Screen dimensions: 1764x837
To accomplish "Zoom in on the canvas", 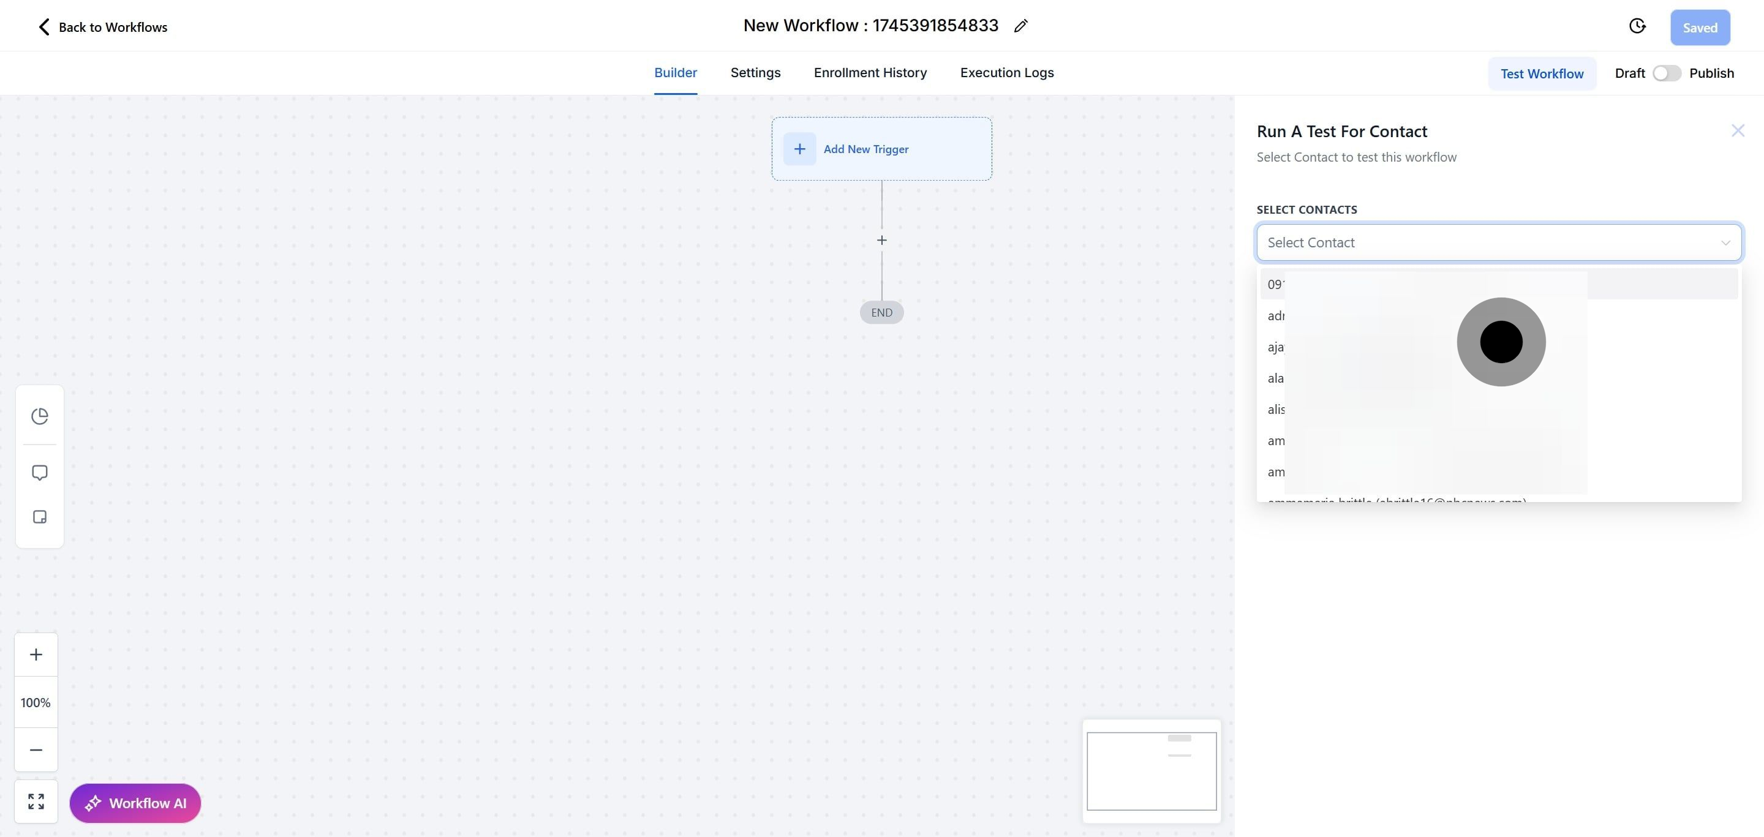I will click(x=36, y=655).
